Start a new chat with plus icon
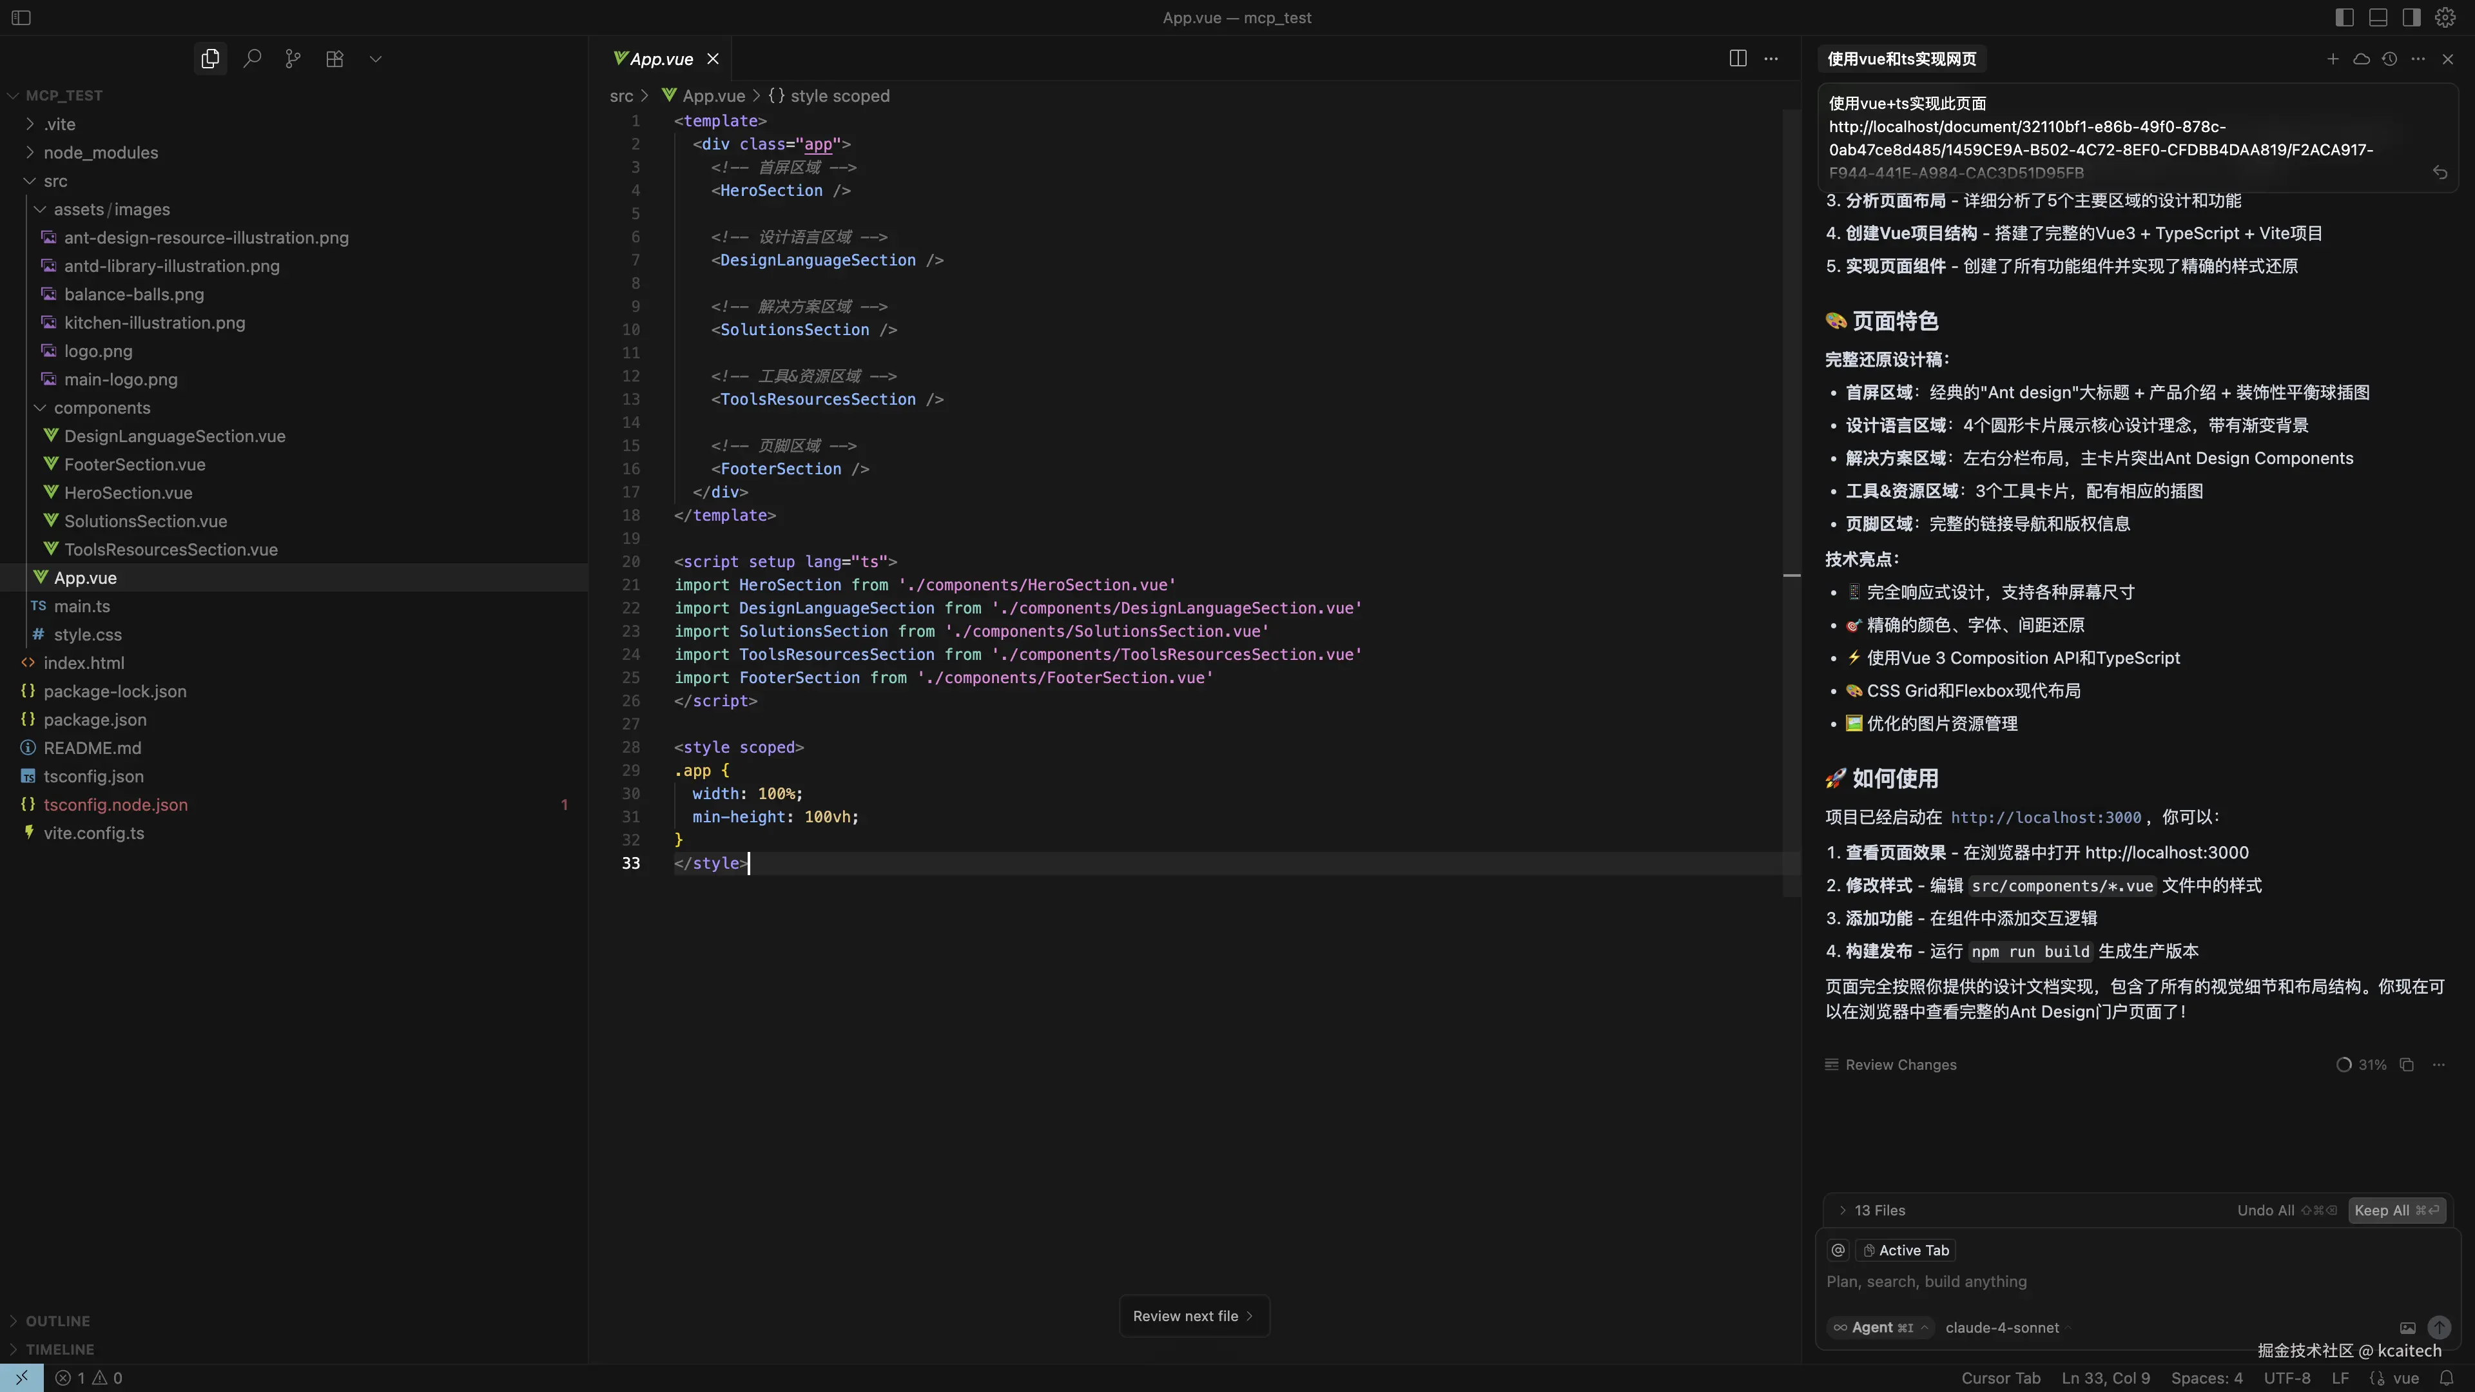The image size is (2475, 1392). 2332,59
